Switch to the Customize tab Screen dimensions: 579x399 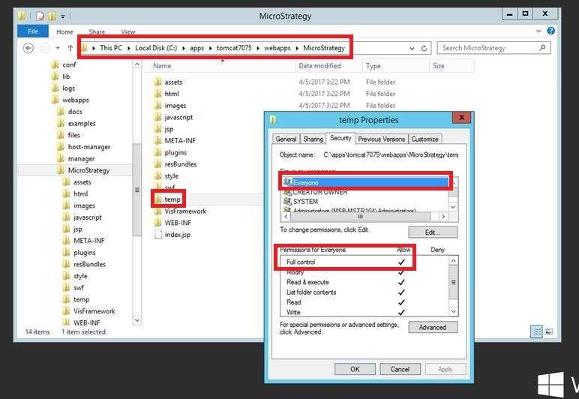tap(424, 139)
